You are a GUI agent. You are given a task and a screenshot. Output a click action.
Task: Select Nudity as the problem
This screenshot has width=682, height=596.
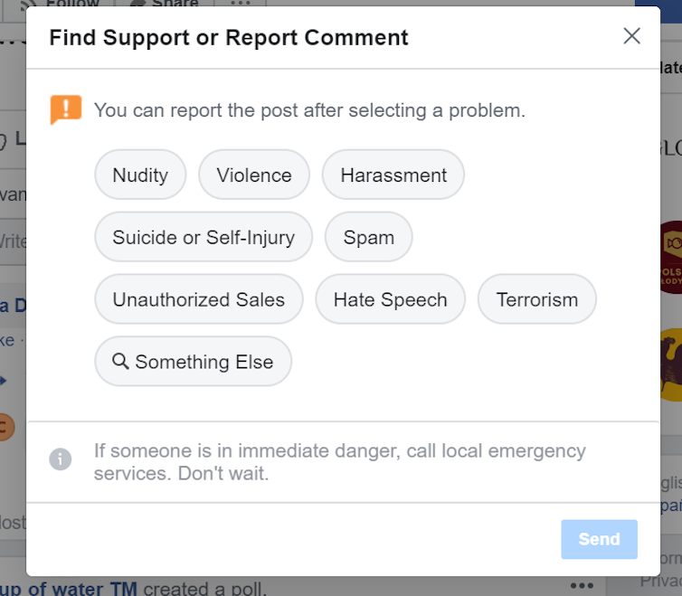pos(140,175)
